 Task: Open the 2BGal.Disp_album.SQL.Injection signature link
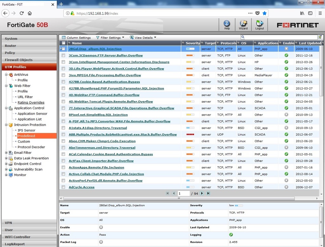(x=95, y=49)
